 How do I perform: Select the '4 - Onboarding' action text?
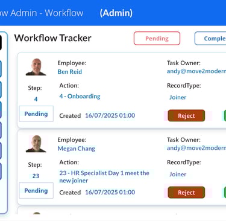coord(80,96)
